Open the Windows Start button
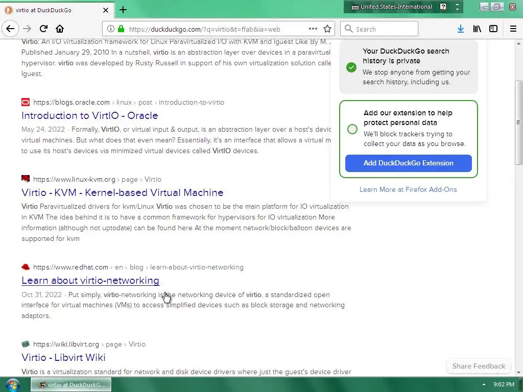Screen dimensions: 523x392 (12, 385)
